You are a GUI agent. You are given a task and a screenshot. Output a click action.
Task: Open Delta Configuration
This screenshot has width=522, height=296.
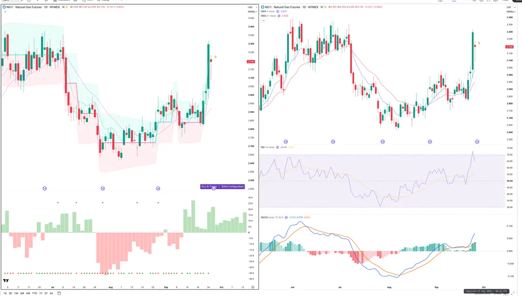point(232,187)
